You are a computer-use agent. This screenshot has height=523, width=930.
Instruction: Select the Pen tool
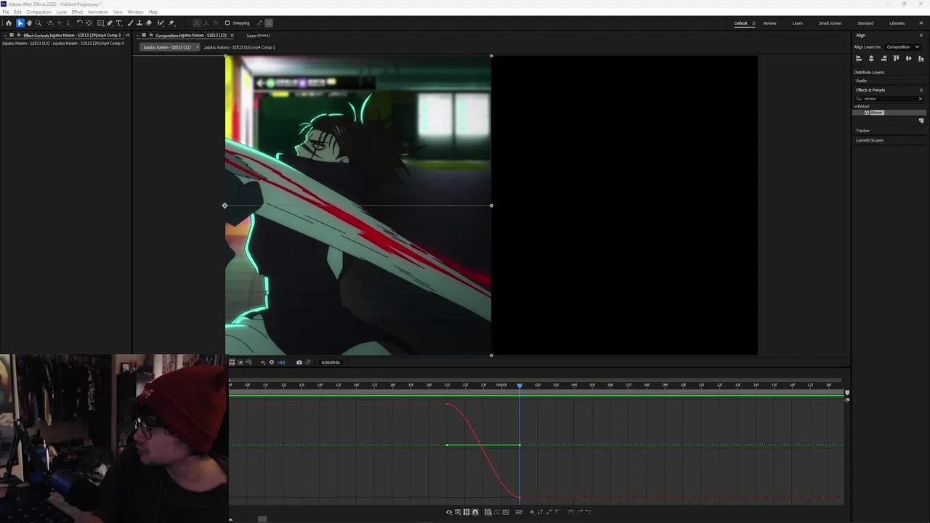point(110,23)
